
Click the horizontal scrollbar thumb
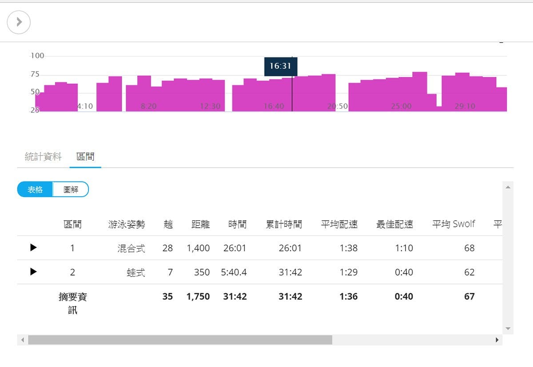pos(180,340)
